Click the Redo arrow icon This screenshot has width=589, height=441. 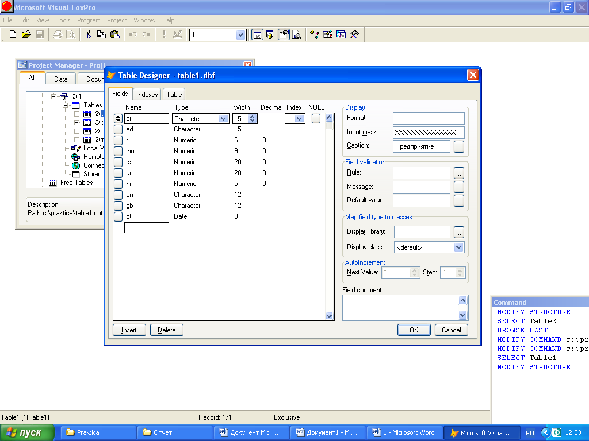pyautogui.click(x=146, y=35)
